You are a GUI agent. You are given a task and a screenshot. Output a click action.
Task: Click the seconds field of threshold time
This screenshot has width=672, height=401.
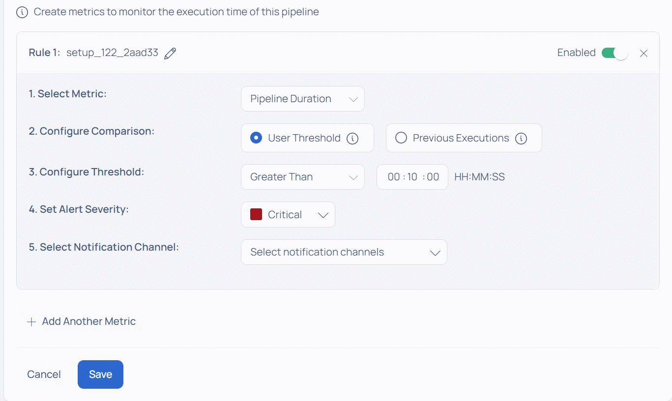point(433,177)
